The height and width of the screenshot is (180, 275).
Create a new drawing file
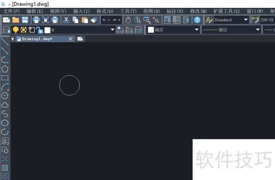[x=6, y=20]
